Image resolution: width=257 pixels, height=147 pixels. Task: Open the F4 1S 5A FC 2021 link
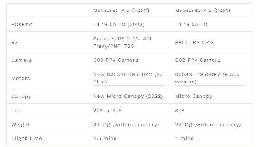(191, 24)
